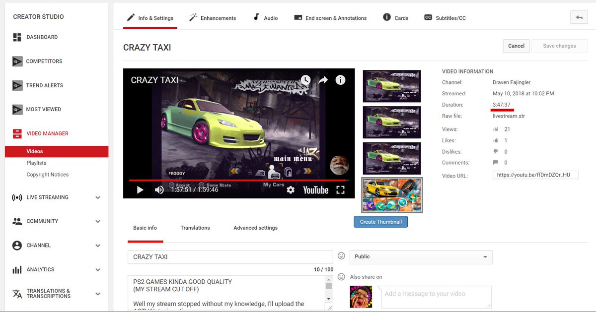
Task: Click the back arrow button
Action: (x=579, y=17)
